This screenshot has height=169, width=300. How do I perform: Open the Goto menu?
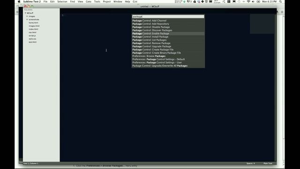click(89, 1)
